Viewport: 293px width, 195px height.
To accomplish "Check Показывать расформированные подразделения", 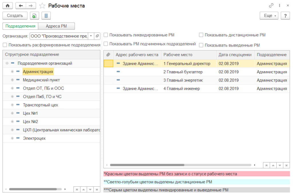I will (5, 45).
